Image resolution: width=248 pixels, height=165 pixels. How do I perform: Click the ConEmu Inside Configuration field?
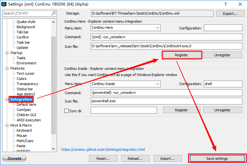(x=223, y=84)
